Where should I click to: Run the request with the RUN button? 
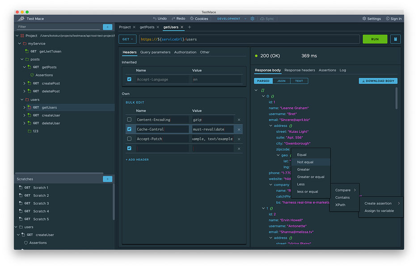coord(375,39)
